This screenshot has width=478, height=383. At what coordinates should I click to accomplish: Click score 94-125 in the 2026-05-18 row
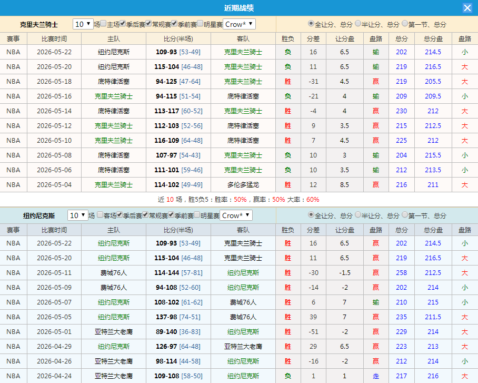coord(166,82)
